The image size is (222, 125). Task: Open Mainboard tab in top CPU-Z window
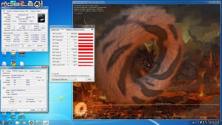(16, 11)
